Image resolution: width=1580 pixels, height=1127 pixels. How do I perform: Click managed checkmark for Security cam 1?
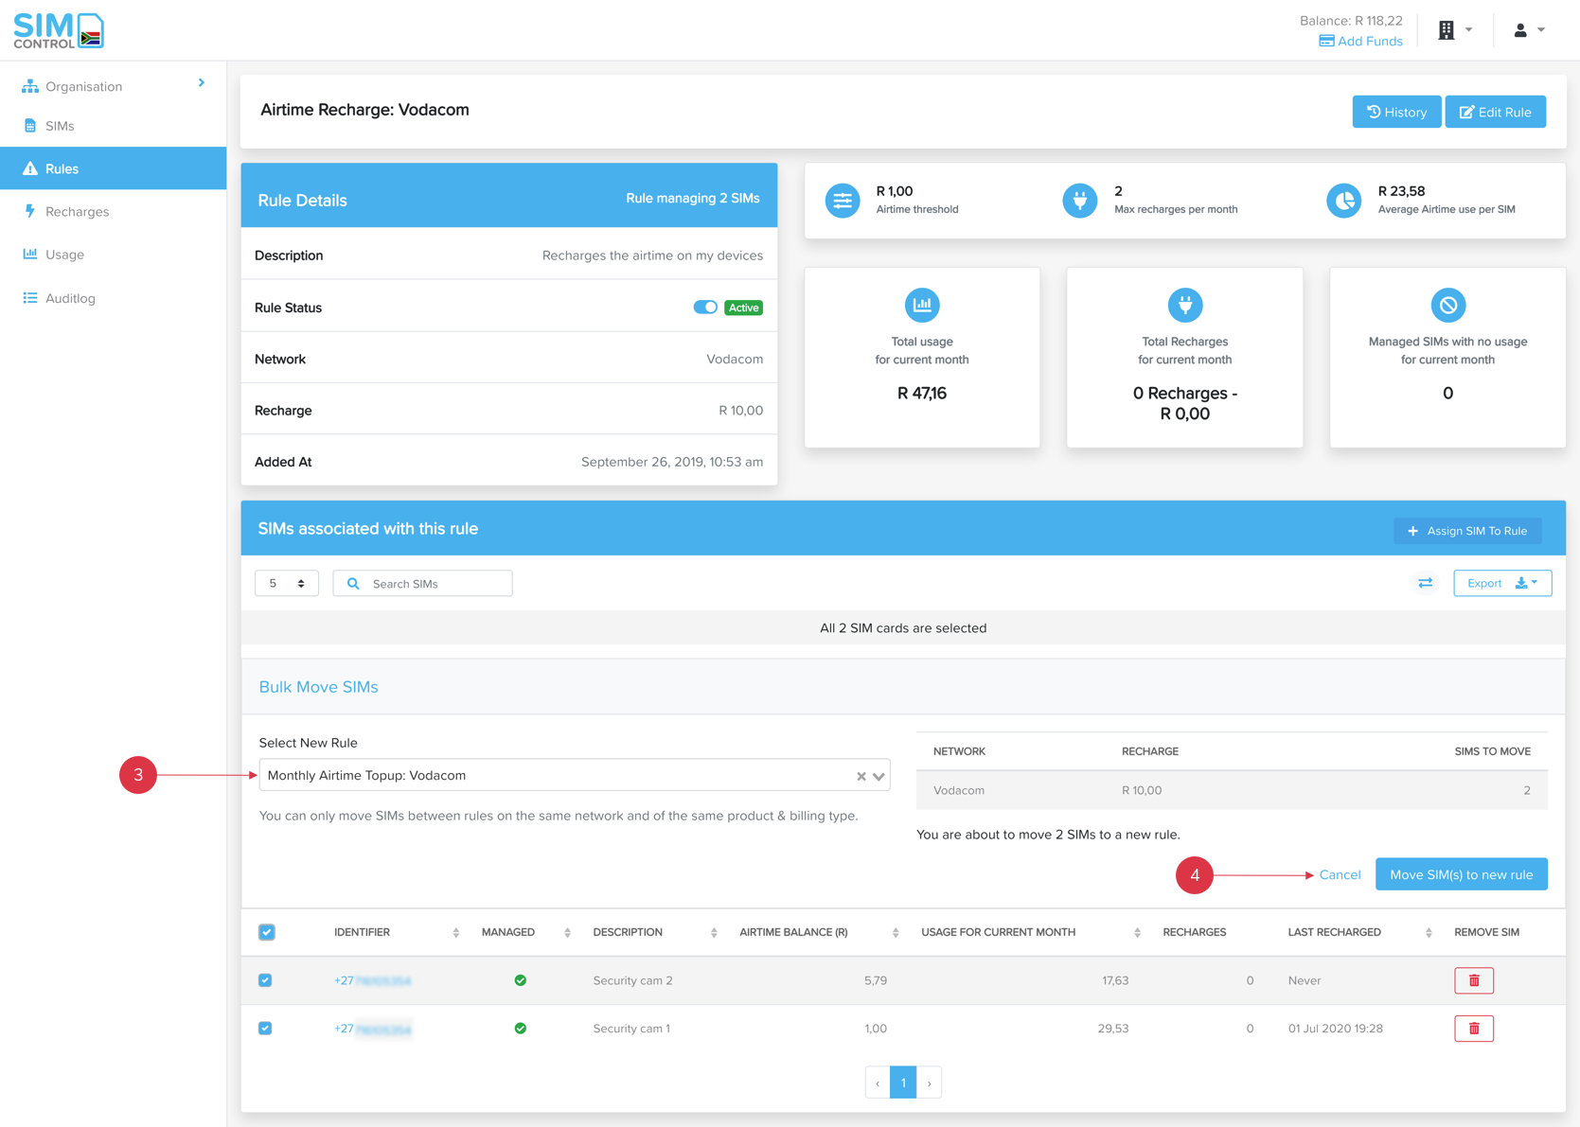coord(520,1028)
